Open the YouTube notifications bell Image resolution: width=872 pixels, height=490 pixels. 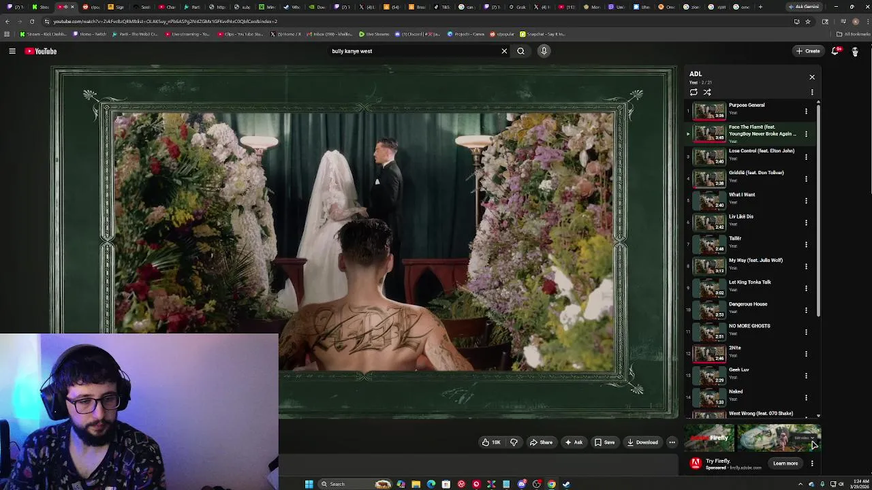[x=835, y=51]
